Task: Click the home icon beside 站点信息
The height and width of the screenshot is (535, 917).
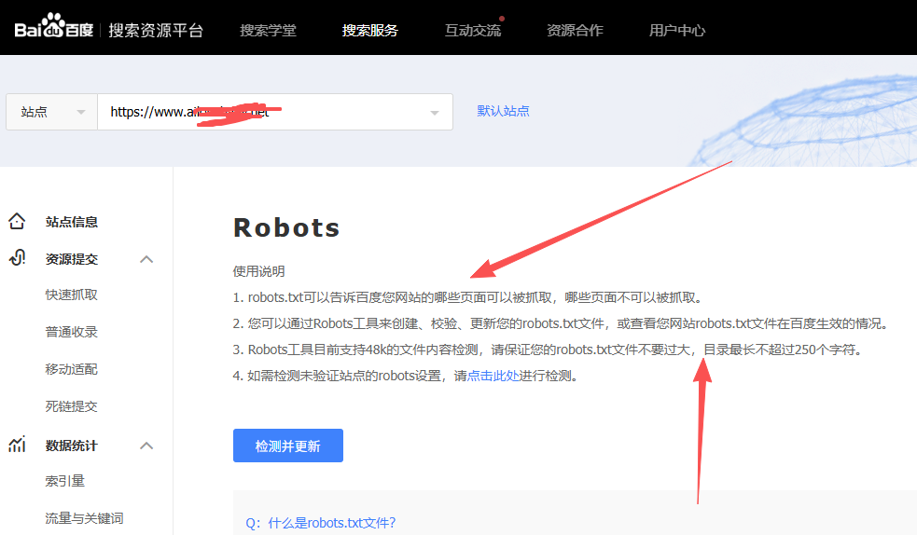Action: click(x=17, y=221)
